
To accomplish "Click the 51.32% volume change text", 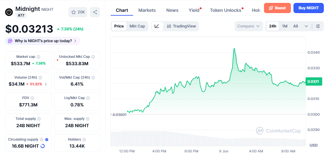I will point(35,84).
